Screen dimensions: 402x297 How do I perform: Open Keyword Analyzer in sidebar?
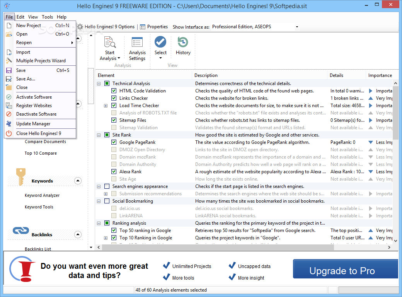[42, 195]
